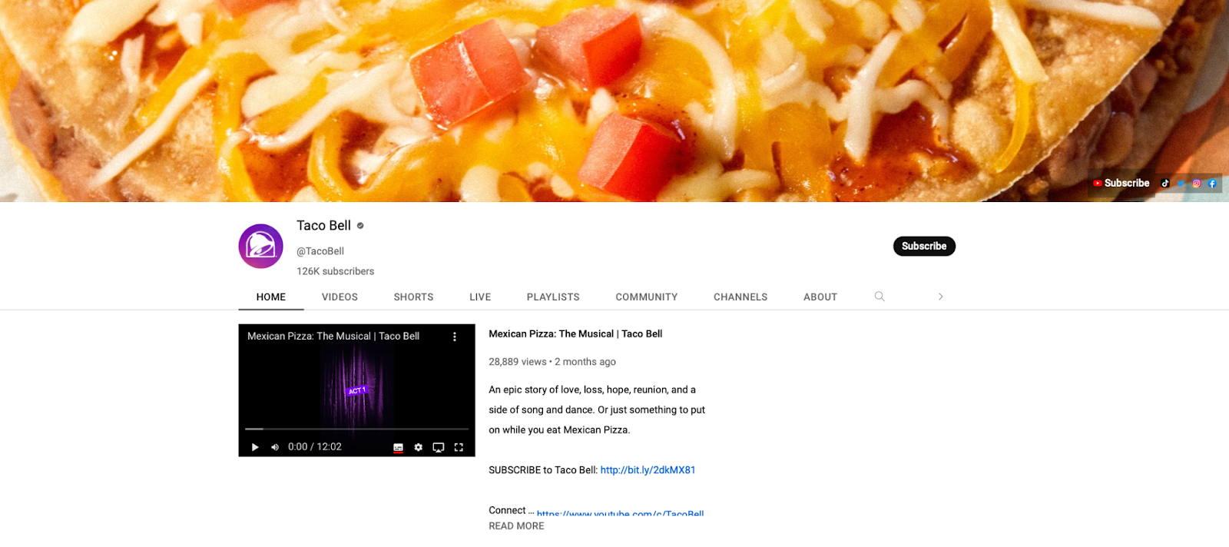This screenshot has height=547, width=1229.
Task: Open the Community tab
Action: 647,297
